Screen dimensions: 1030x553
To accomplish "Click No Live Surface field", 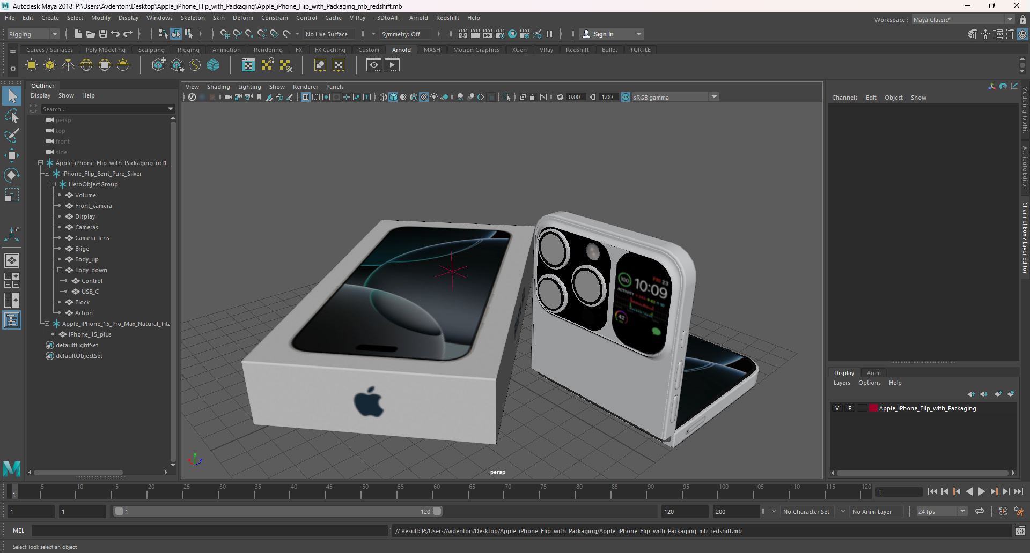I will pyautogui.click(x=329, y=34).
